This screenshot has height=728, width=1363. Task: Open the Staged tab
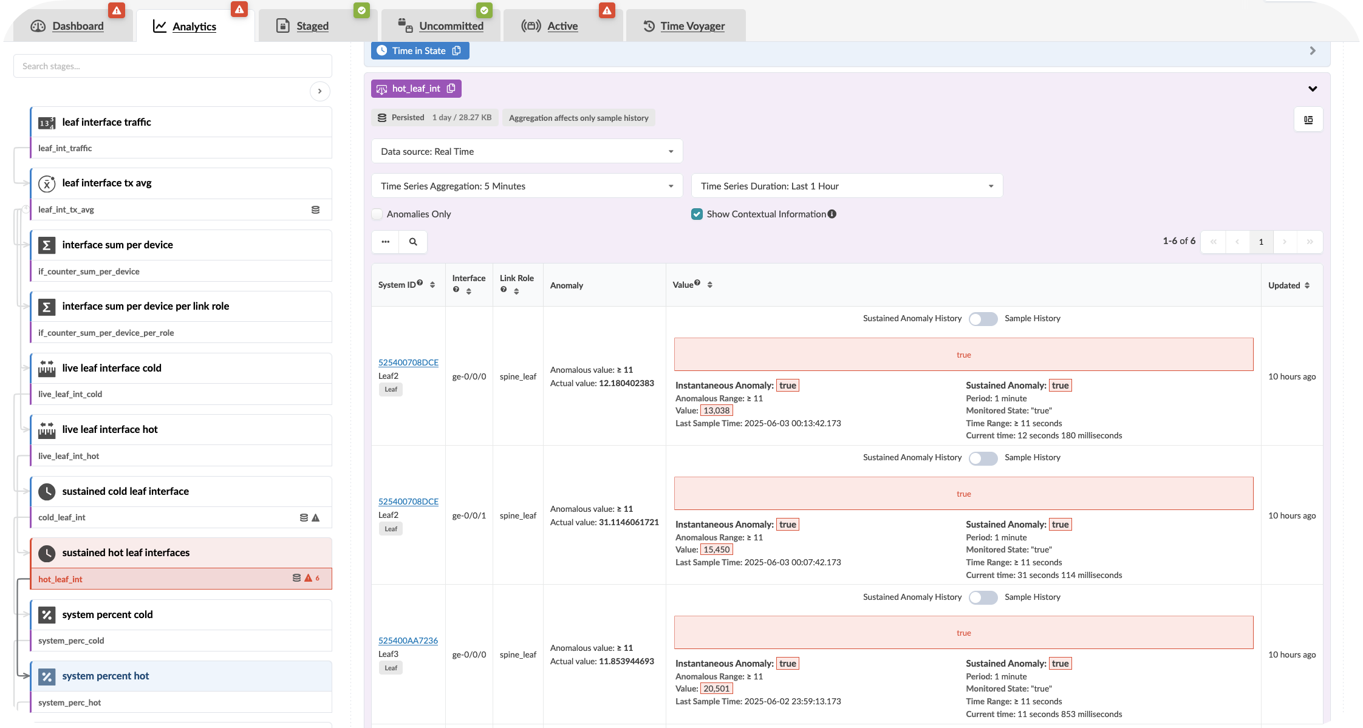point(312,26)
